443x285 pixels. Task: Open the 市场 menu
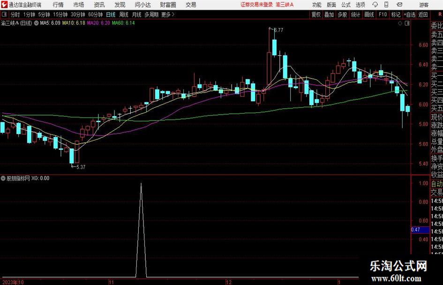[79, 5]
